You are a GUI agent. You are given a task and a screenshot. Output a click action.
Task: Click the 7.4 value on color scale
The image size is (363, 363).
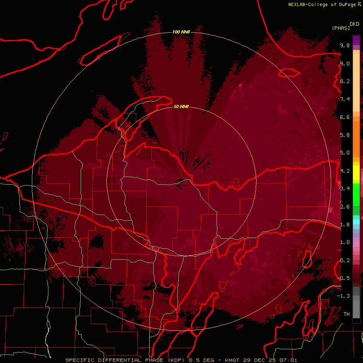coord(345,99)
